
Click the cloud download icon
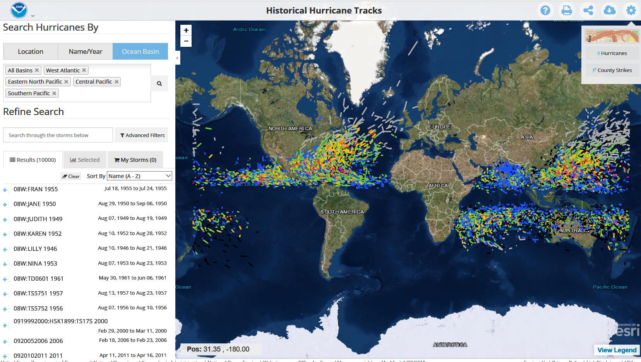[610, 10]
